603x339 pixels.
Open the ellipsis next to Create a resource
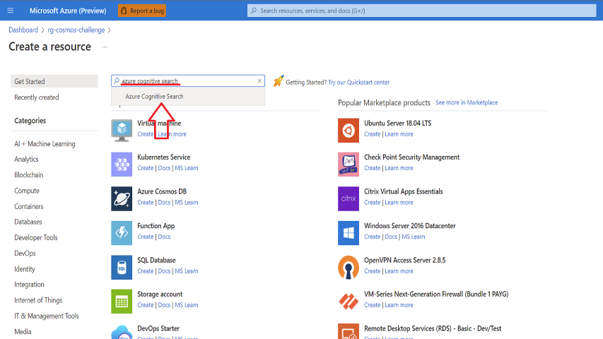105,47
